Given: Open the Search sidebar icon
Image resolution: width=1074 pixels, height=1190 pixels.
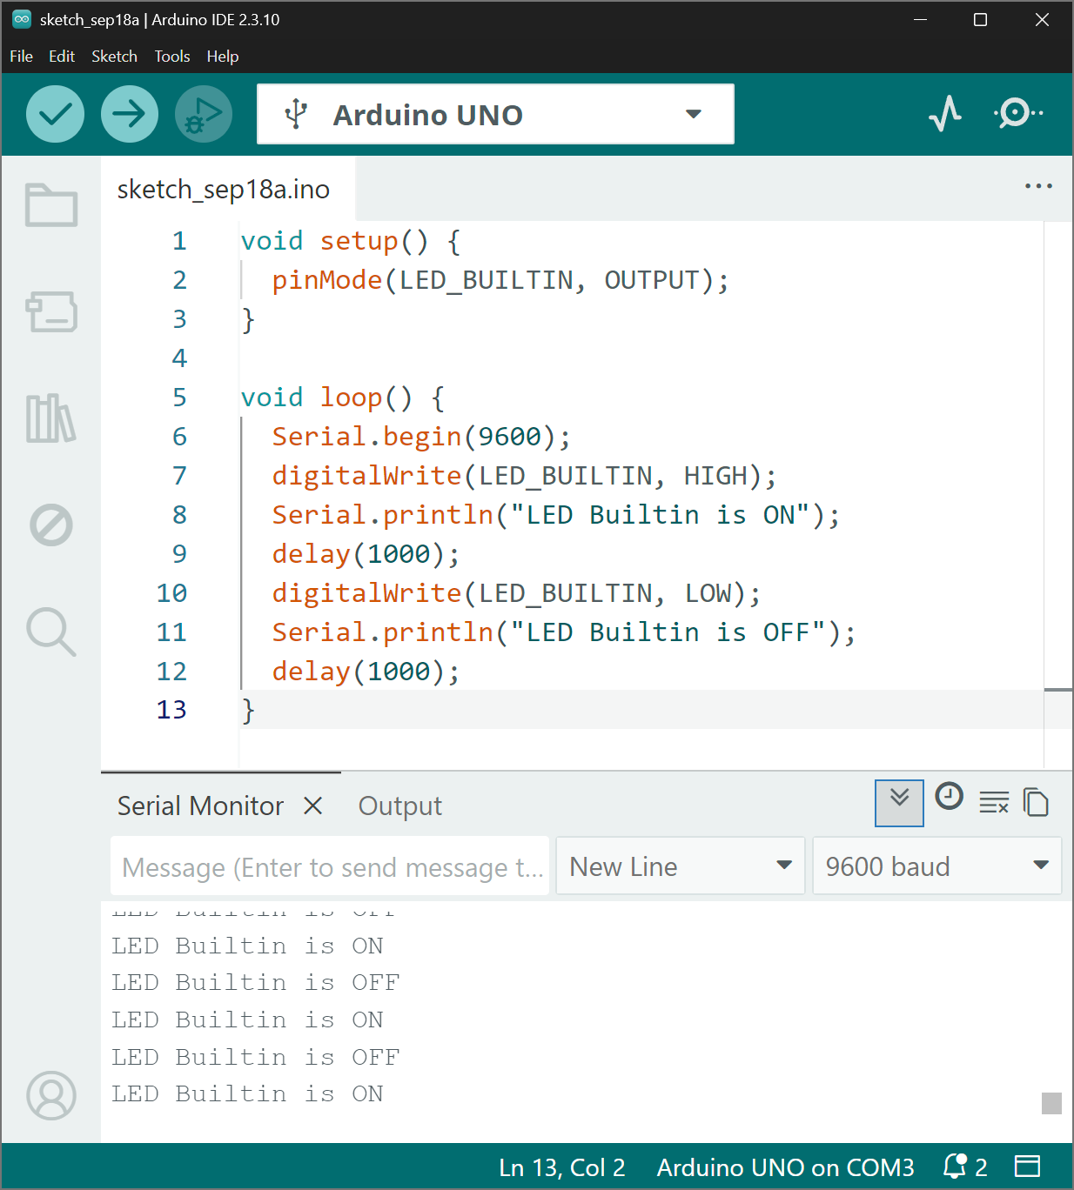Looking at the screenshot, I should pos(51,632).
